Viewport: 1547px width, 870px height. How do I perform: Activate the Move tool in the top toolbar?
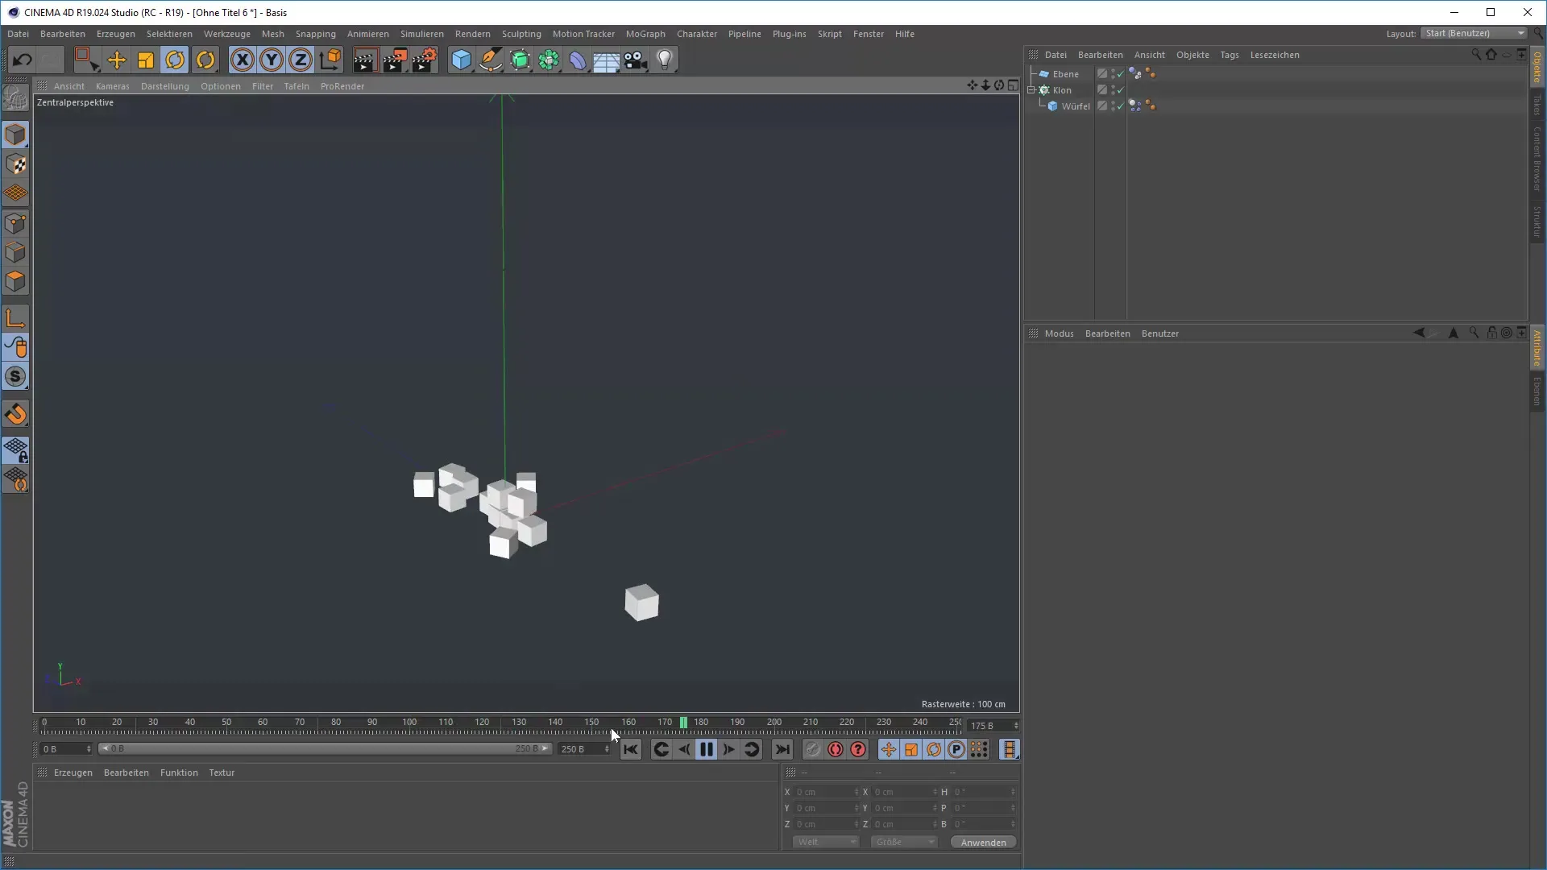(x=117, y=60)
